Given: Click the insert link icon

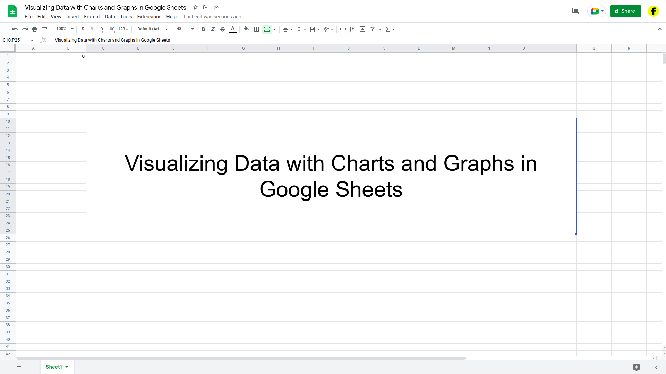Looking at the screenshot, I should (343, 29).
